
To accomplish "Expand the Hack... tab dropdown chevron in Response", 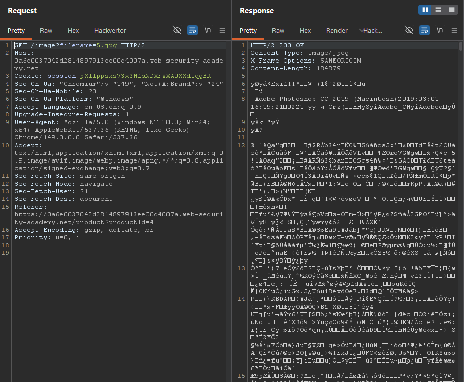I will coord(361,30).
